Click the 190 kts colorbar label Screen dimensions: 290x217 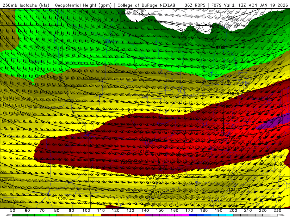point(219,210)
